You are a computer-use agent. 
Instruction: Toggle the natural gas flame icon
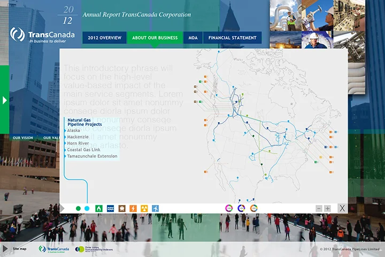pos(99,209)
